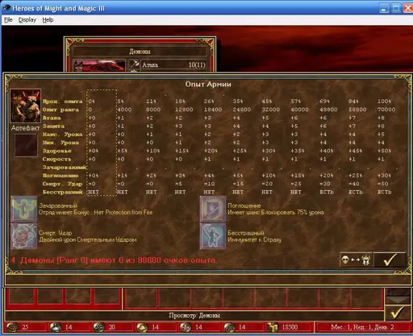The image size is (413, 336).
Task: Open the Help menu
Action: (48, 19)
